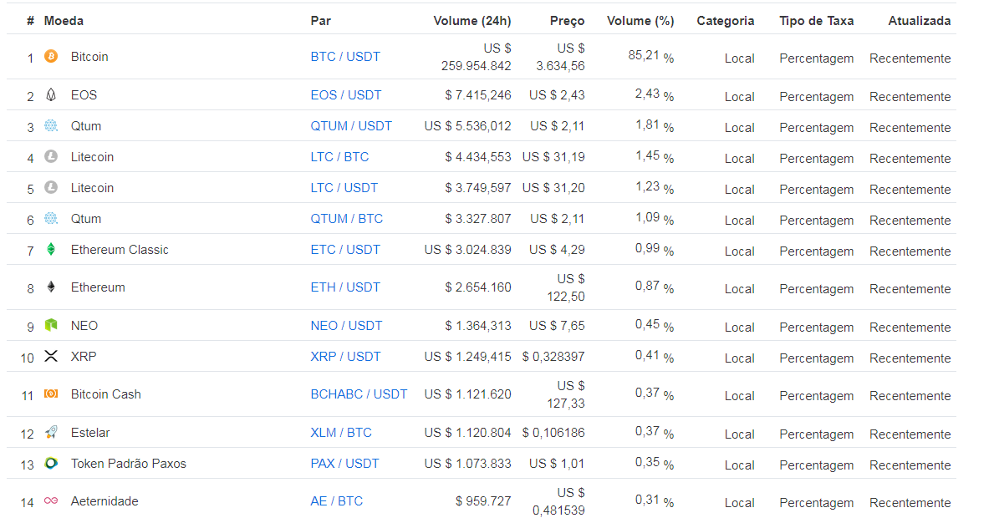Open the LTC / BTC pair link
994x518 pixels.
tap(339, 157)
